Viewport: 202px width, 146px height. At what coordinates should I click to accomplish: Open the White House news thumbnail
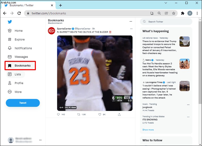[x=185, y=41]
